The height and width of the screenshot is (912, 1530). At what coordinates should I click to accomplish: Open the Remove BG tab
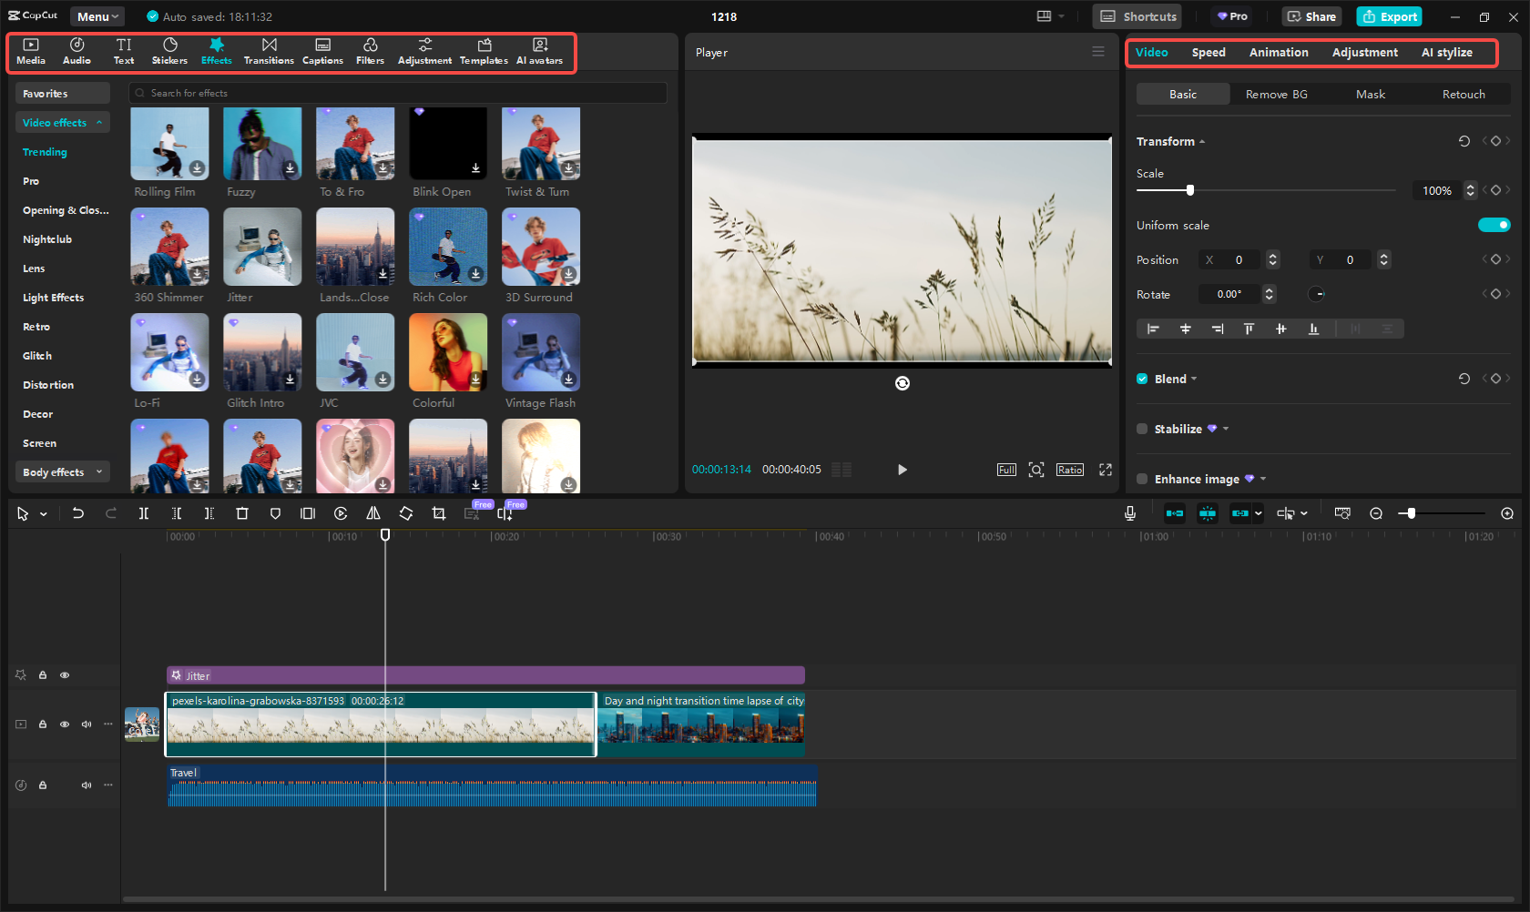[x=1276, y=94]
